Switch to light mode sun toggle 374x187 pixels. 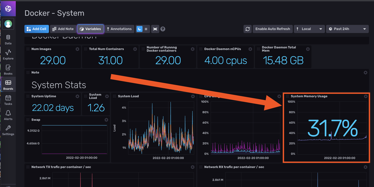(146, 29)
